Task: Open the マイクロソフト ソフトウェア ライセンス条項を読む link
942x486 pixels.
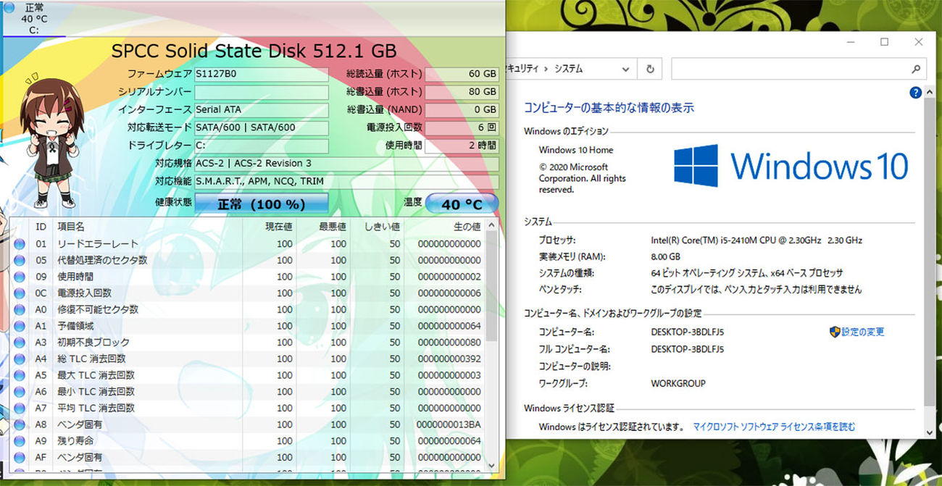Action: click(x=774, y=427)
